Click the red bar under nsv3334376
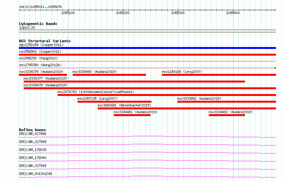Viewport: 285px width, 181px height. pos(43,75)
